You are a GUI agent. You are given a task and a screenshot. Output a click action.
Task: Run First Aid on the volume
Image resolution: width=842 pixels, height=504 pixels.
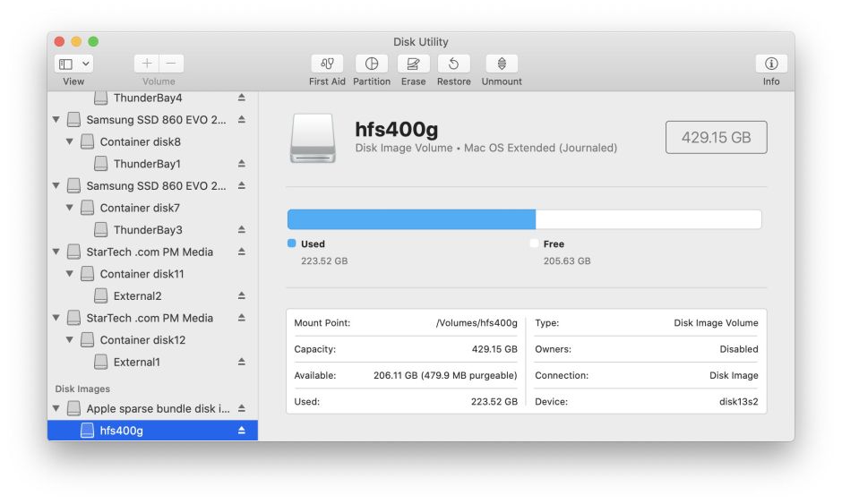click(x=327, y=64)
